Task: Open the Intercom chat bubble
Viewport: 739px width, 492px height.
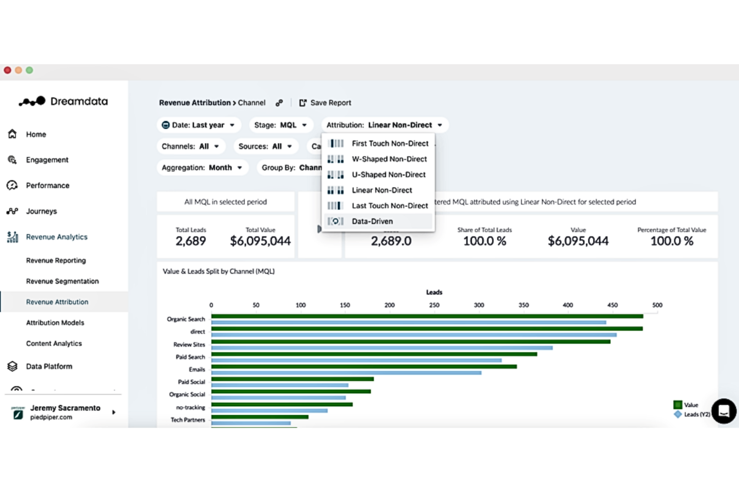Action: point(724,411)
